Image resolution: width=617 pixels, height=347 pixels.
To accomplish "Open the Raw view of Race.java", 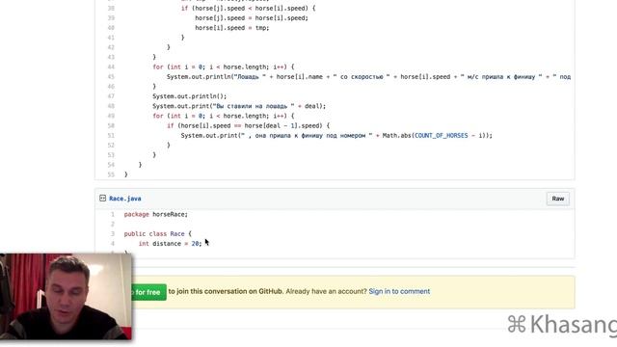I will click(557, 199).
